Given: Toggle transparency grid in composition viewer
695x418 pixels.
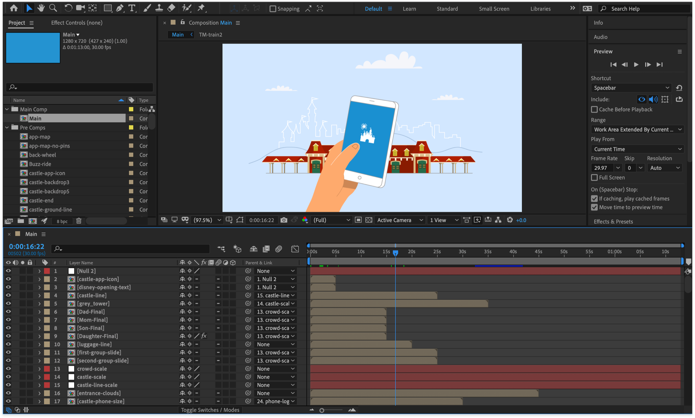Looking at the screenshot, I should click(x=369, y=220).
